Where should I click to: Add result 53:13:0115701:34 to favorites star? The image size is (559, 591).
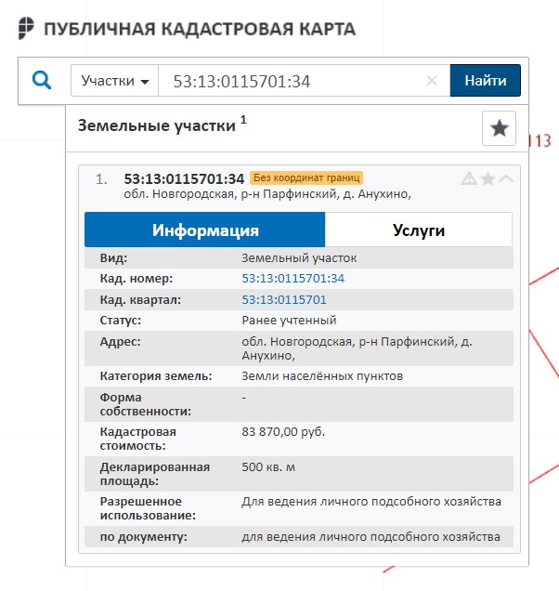(x=487, y=178)
